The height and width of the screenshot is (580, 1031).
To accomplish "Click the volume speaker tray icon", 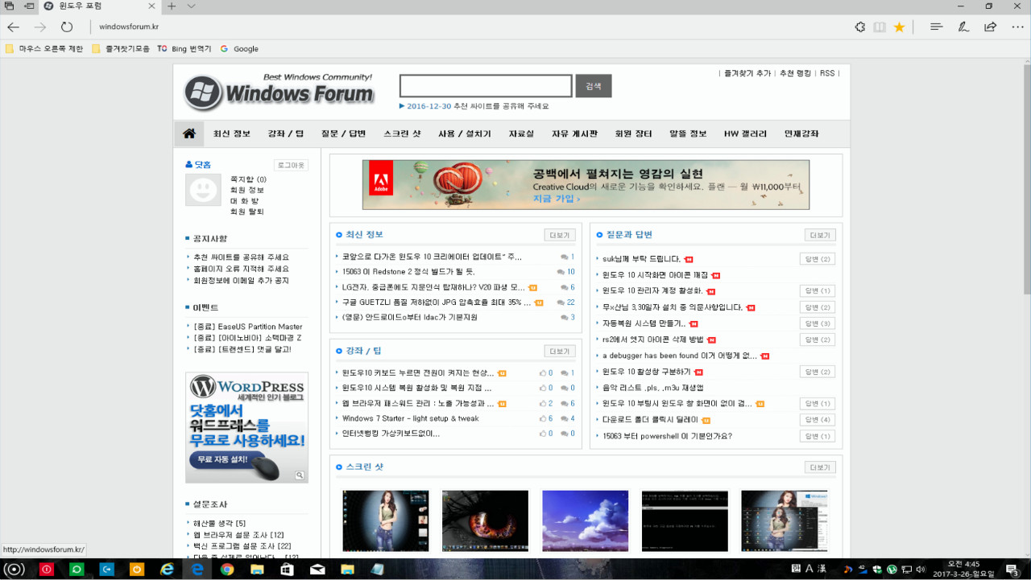I will coord(921,570).
